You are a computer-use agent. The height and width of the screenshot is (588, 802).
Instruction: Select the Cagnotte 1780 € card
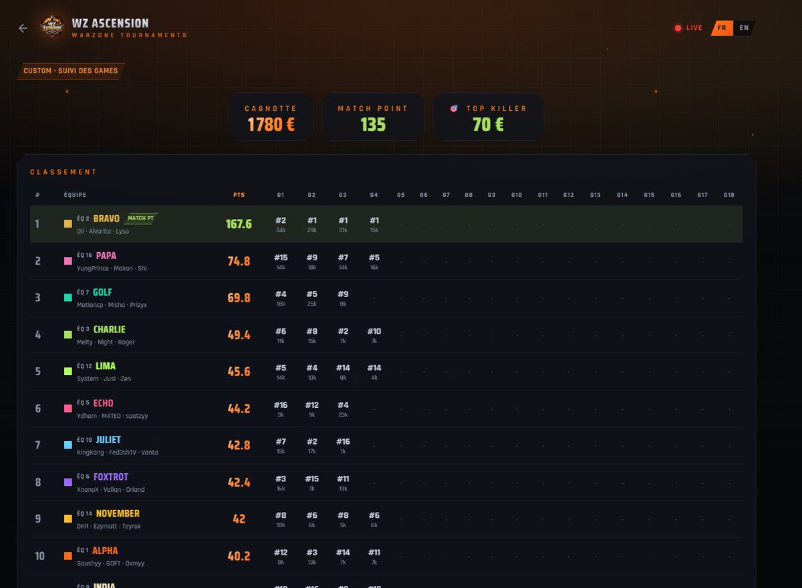(271, 117)
